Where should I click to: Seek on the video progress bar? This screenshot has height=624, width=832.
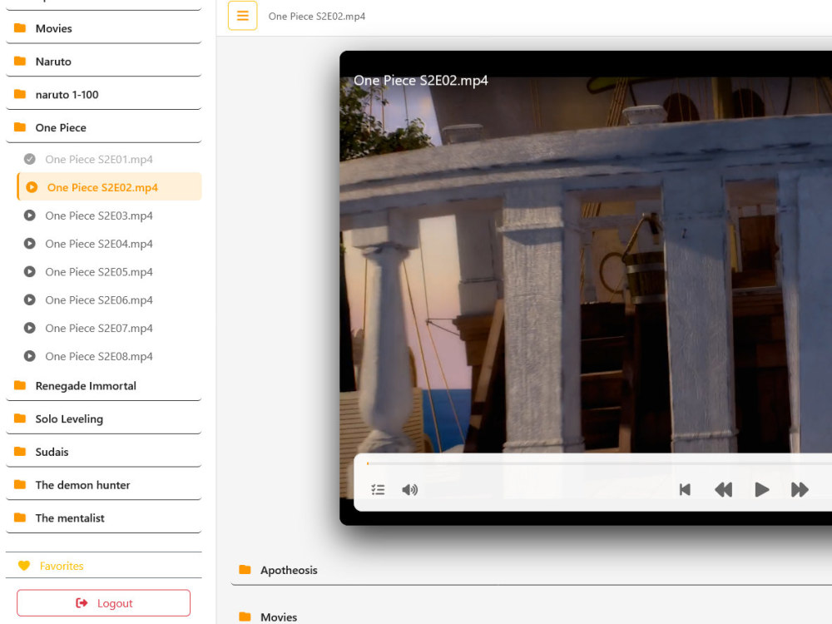point(599,463)
